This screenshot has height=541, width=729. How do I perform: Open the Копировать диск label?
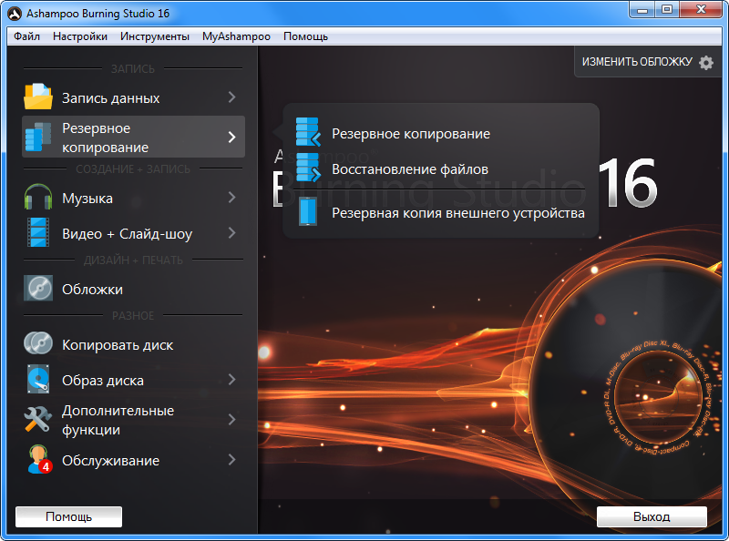(118, 345)
